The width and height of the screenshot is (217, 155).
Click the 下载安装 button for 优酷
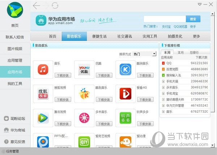pos(104,76)
